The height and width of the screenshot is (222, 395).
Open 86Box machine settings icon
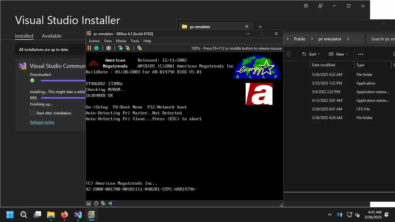tap(139, 48)
